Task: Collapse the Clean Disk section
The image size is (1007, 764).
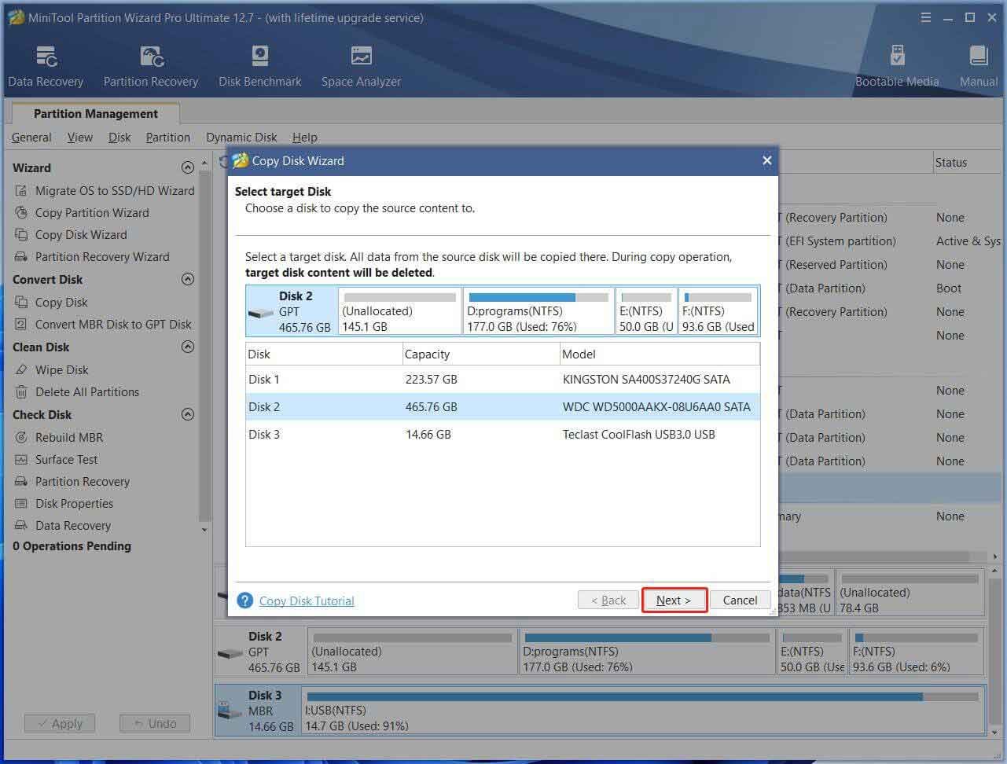Action: point(187,347)
